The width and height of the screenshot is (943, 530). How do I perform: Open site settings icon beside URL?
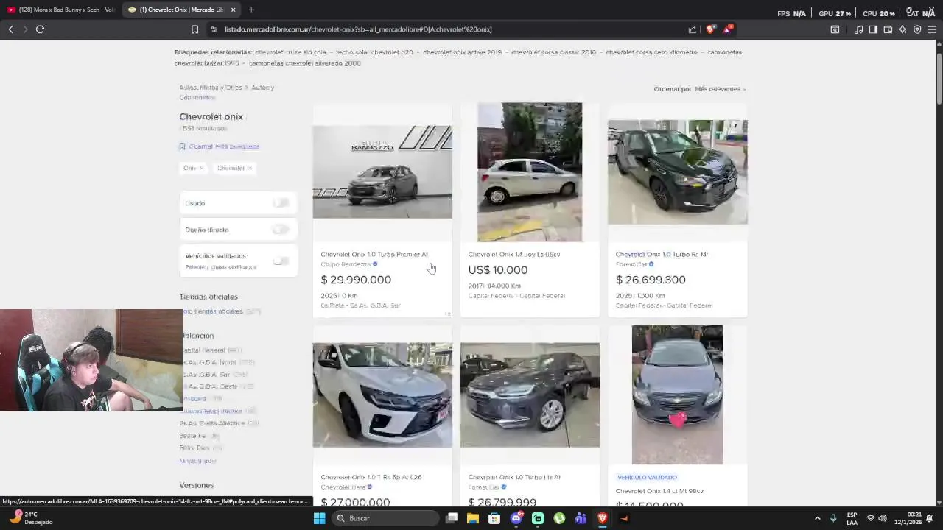pyautogui.click(x=214, y=29)
